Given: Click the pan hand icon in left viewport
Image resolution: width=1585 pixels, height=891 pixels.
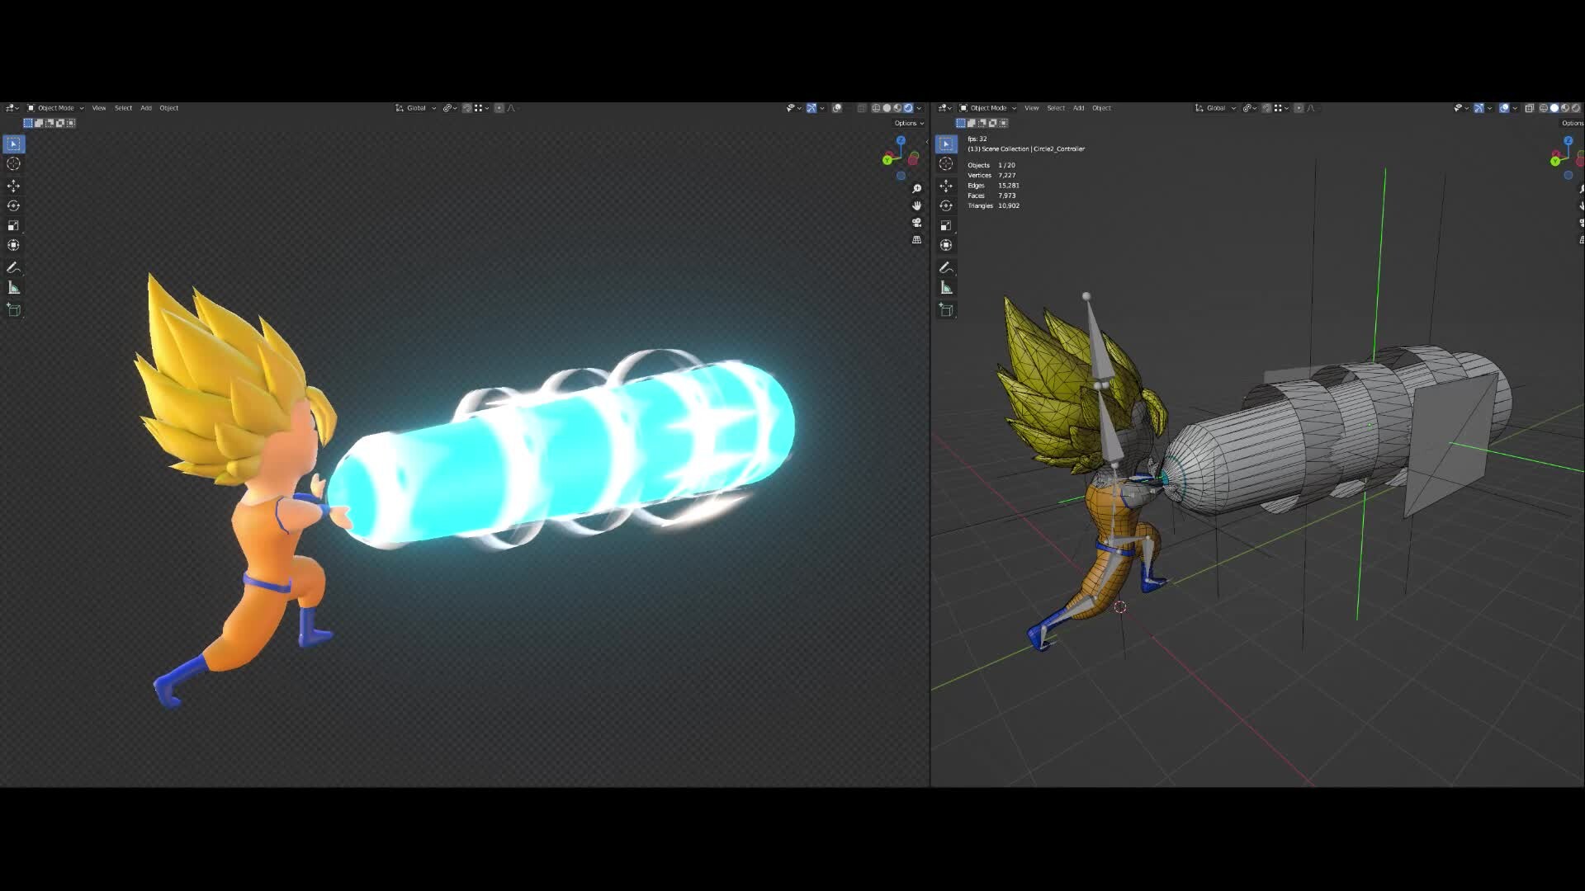Looking at the screenshot, I should (916, 205).
